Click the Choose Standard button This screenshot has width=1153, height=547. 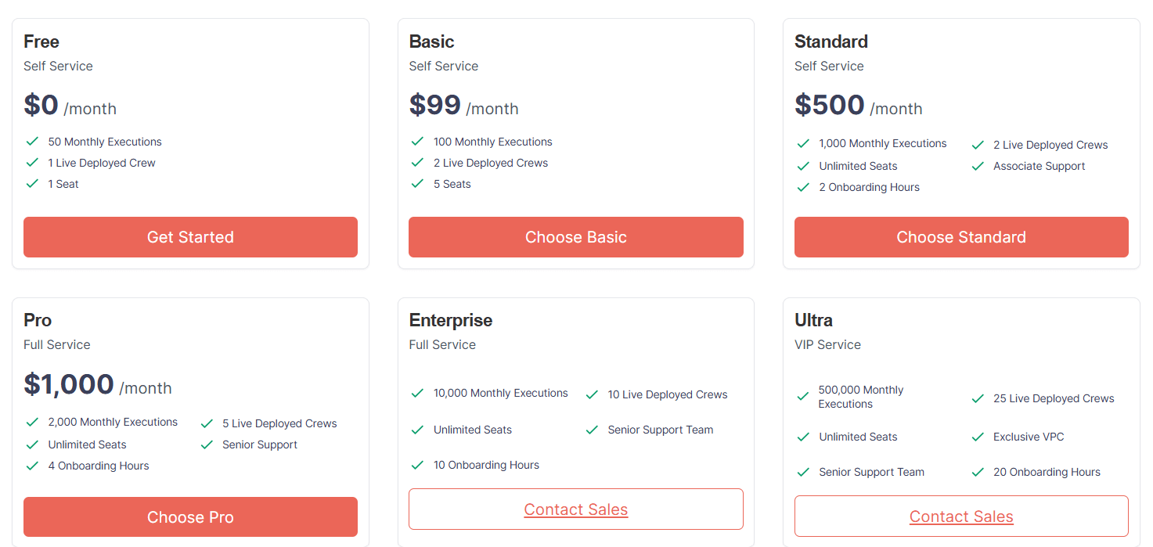(961, 237)
